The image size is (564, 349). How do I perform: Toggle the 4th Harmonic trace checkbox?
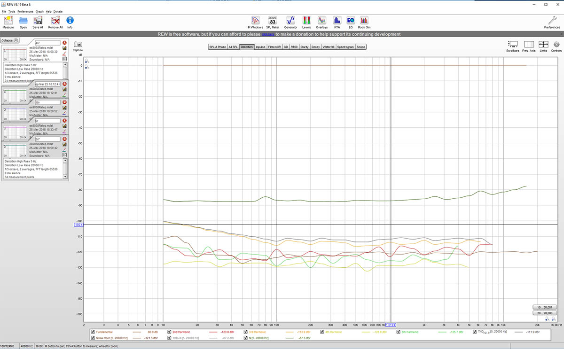point(322,332)
